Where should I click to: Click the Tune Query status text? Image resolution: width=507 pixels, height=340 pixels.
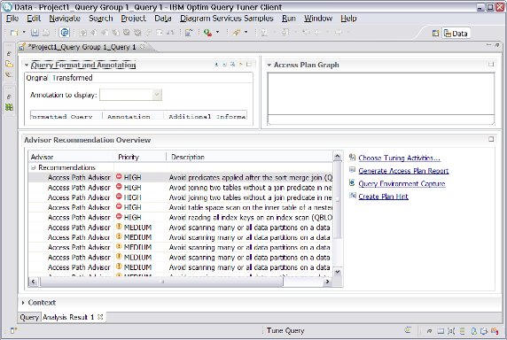click(285, 330)
